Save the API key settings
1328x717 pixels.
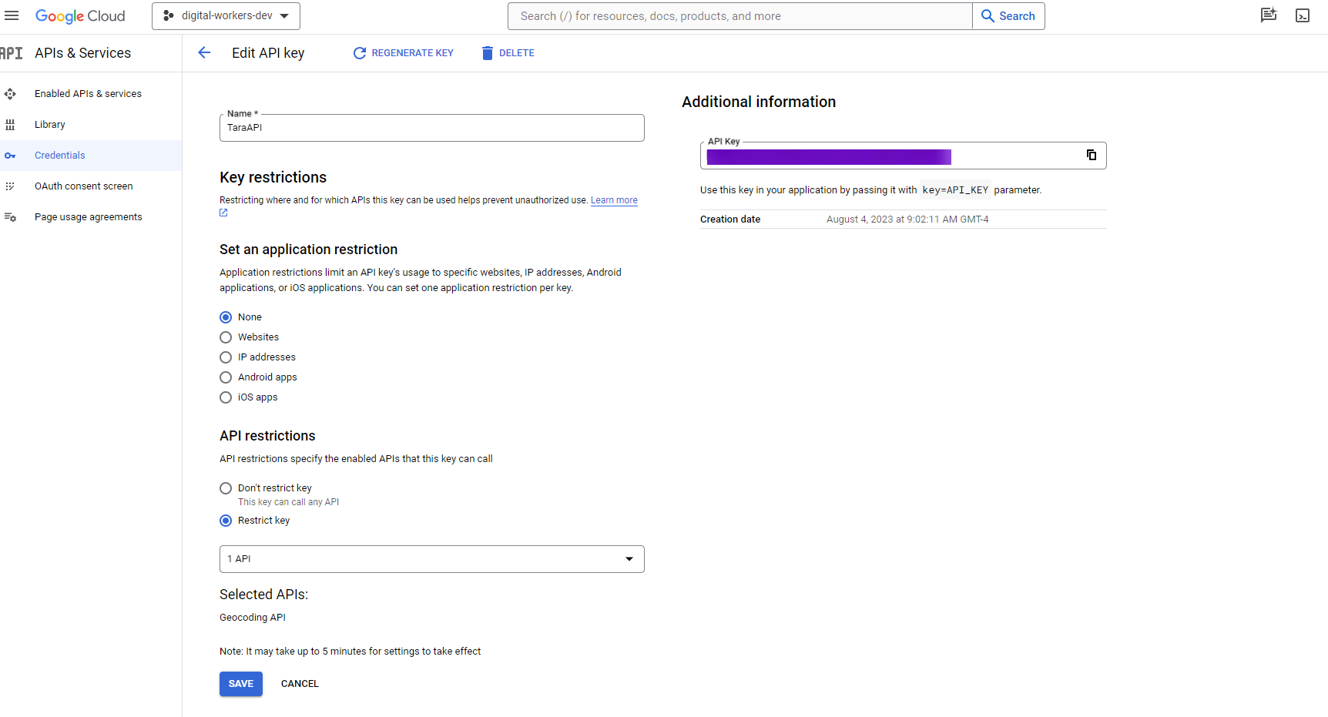pos(241,684)
